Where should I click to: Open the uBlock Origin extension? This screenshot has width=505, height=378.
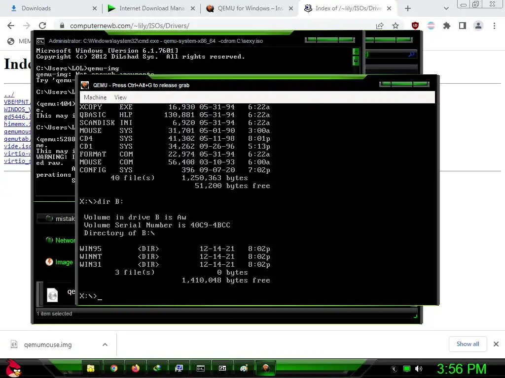(x=415, y=26)
